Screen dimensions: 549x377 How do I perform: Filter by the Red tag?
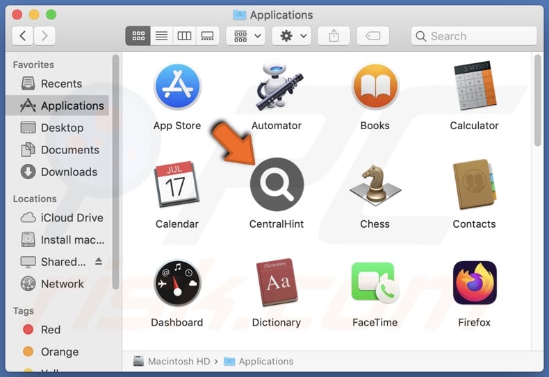pos(58,329)
